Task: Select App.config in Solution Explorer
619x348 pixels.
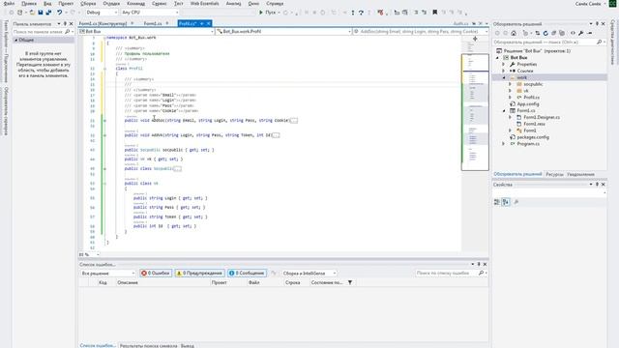Action: point(528,104)
